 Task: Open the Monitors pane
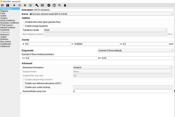4,39
